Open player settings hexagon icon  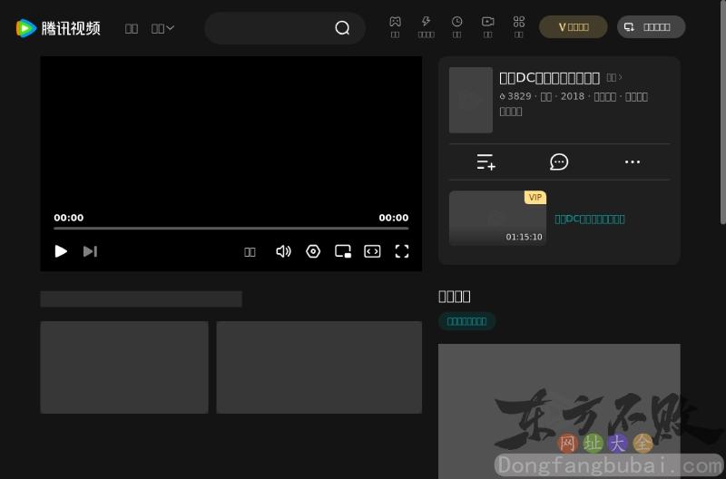click(x=313, y=251)
